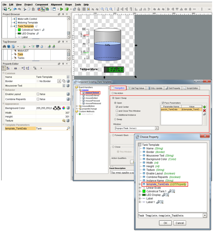Click the categorized view icon in Property Editor
213x233 pixels.
click(4, 68)
